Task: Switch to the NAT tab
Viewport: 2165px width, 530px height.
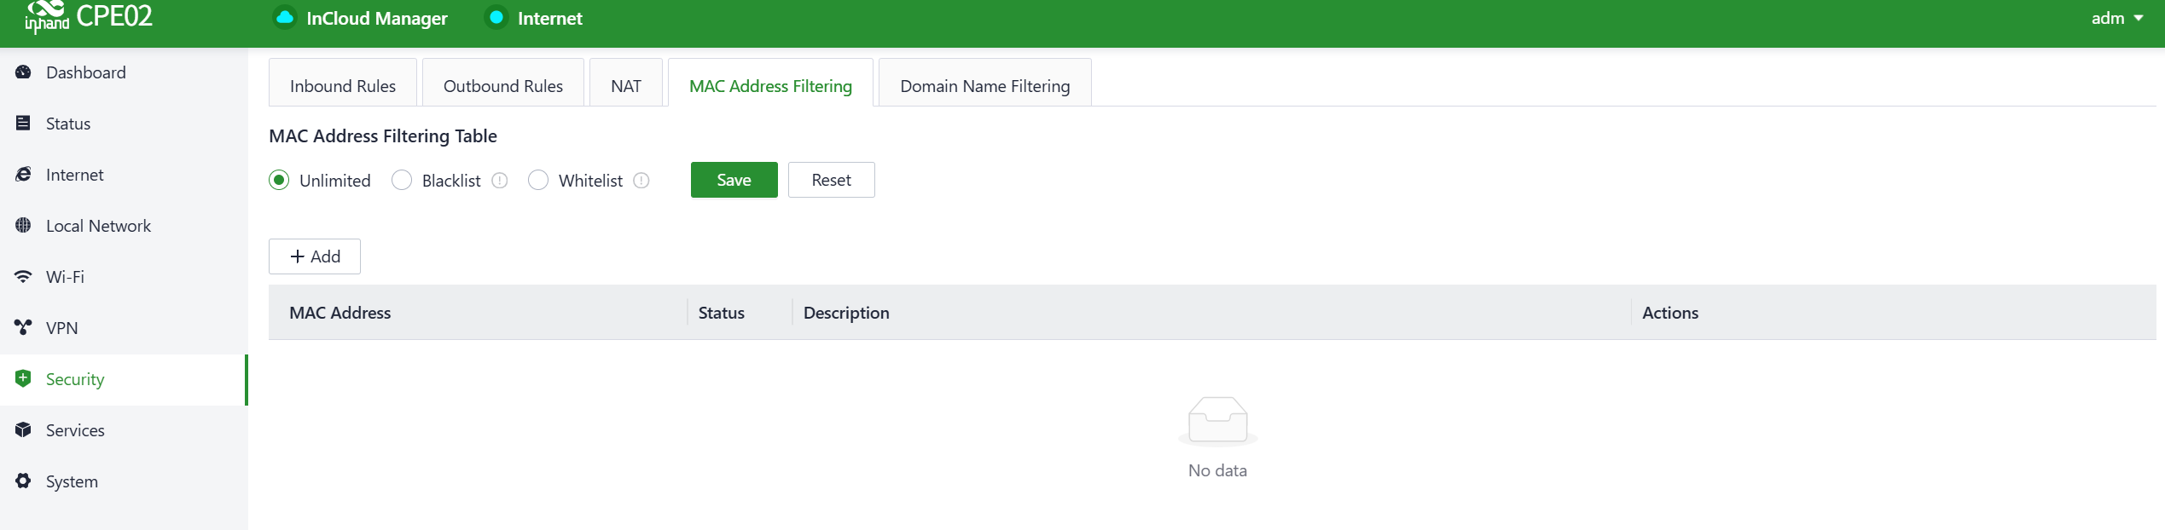Action: [x=625, y=86]
